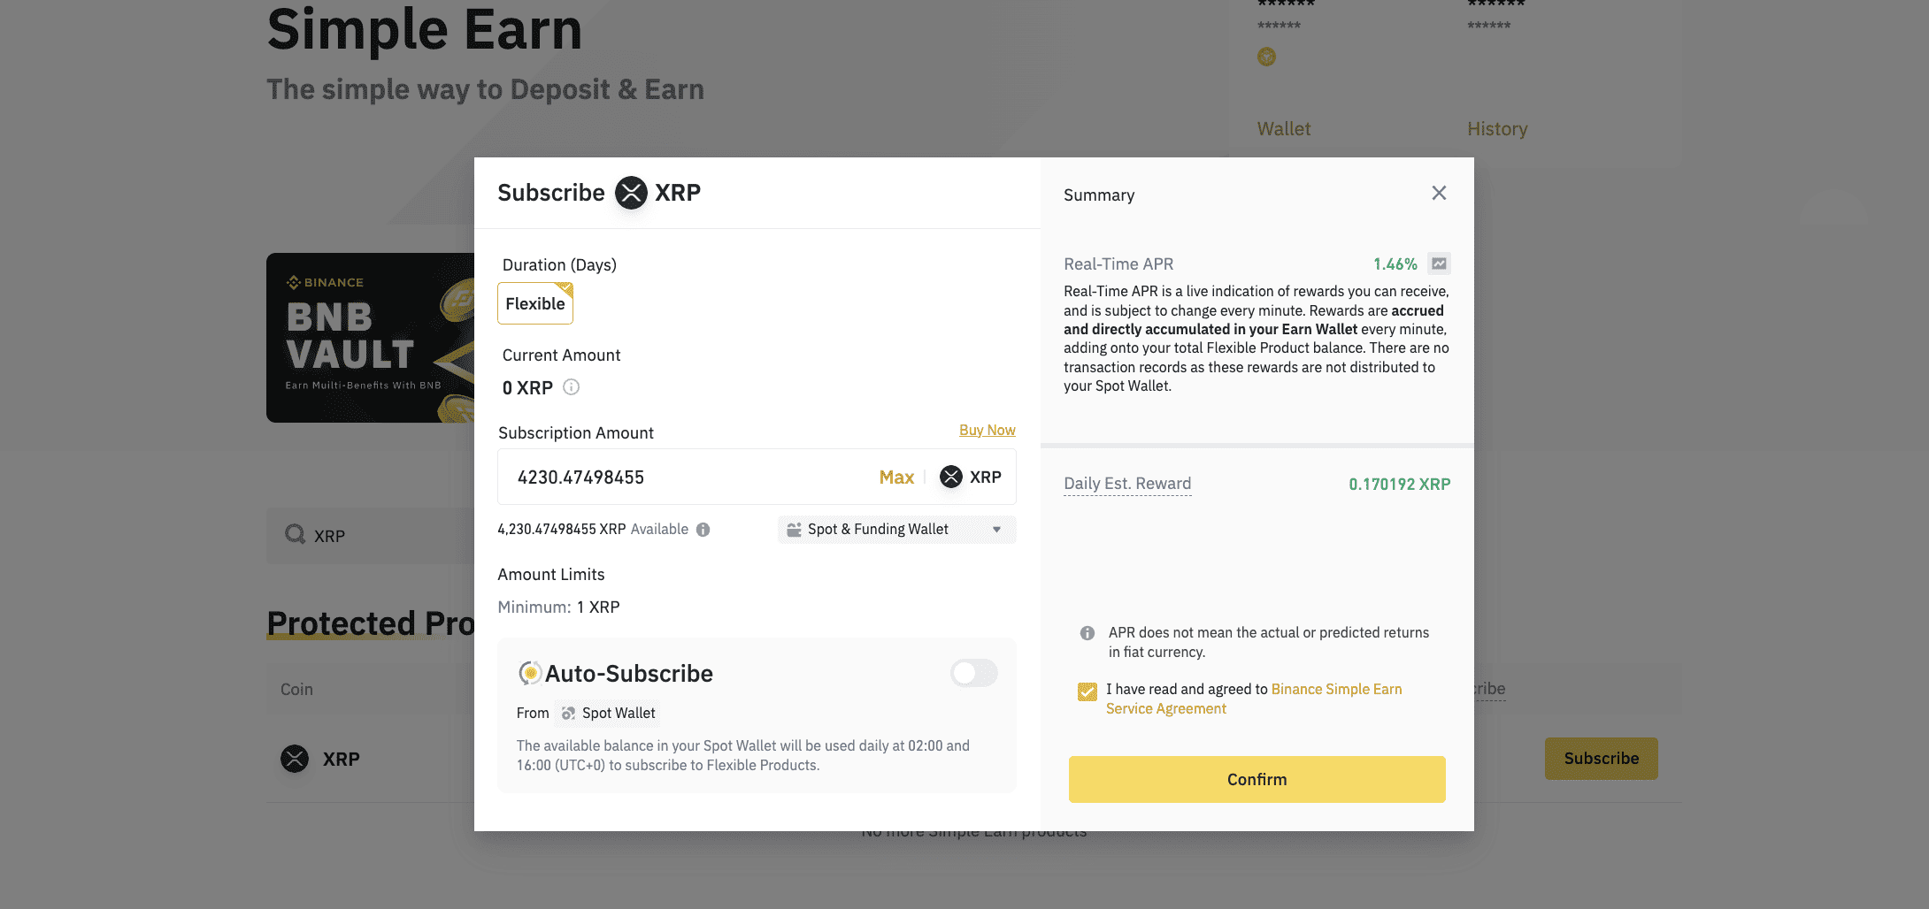Close the Subscribe XRP dialog
This screenshot has width=1929, height=909.
tap(1439, 194)
